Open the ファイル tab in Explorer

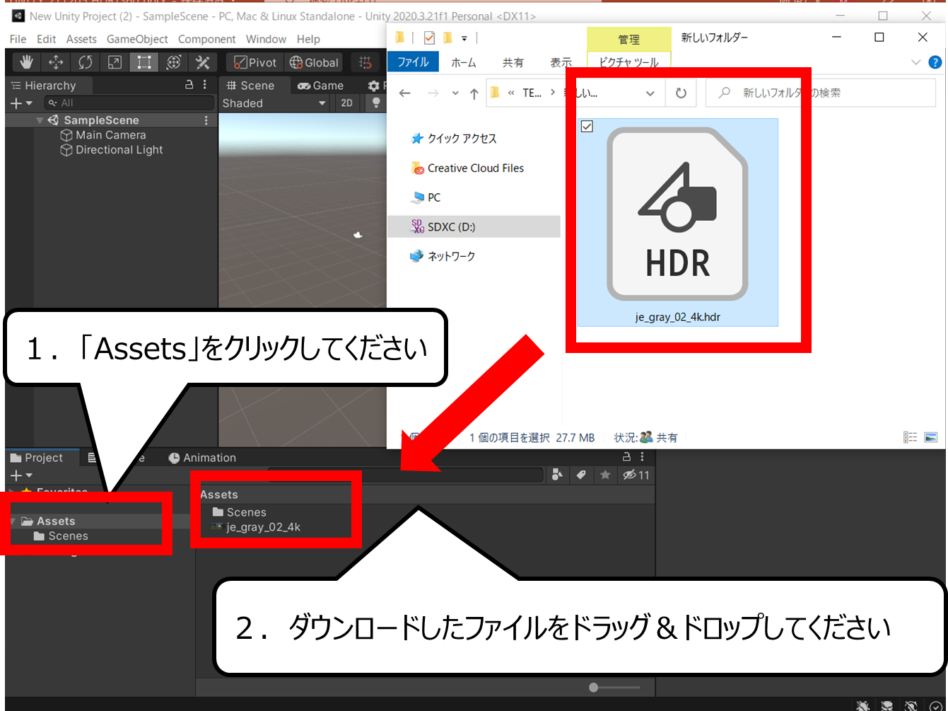pyautogui.click(x=413, y=62)
